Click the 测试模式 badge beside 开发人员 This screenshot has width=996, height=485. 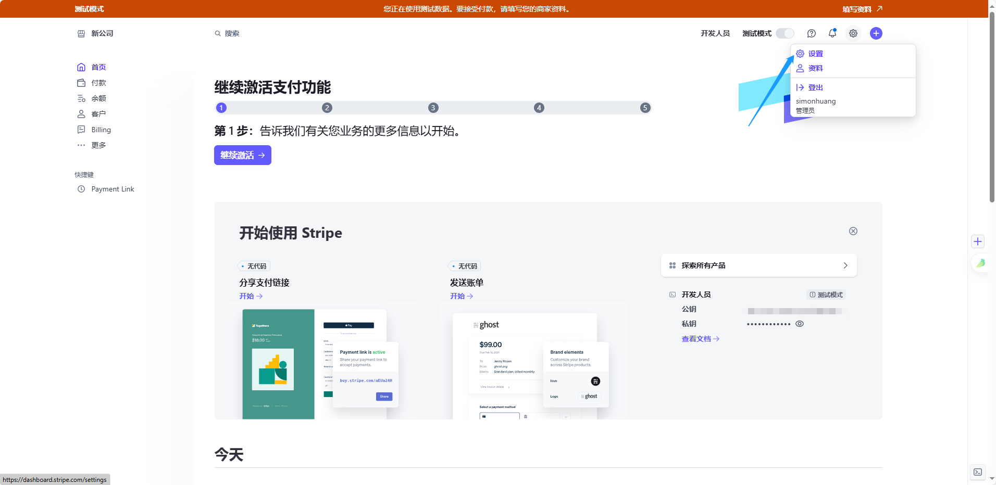(x=826, y=295)
